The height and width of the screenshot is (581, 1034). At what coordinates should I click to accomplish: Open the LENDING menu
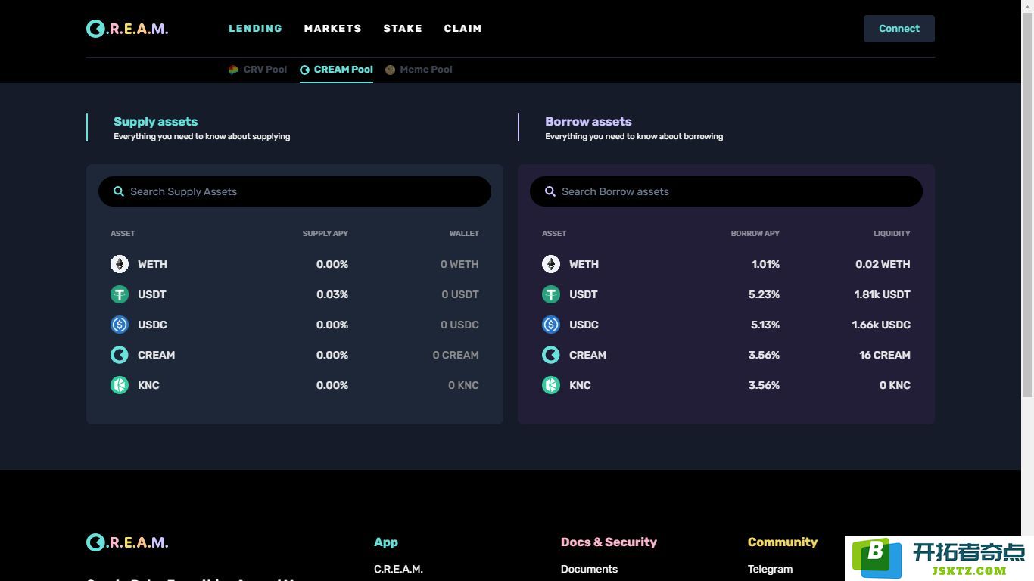[x=255, y=29]
